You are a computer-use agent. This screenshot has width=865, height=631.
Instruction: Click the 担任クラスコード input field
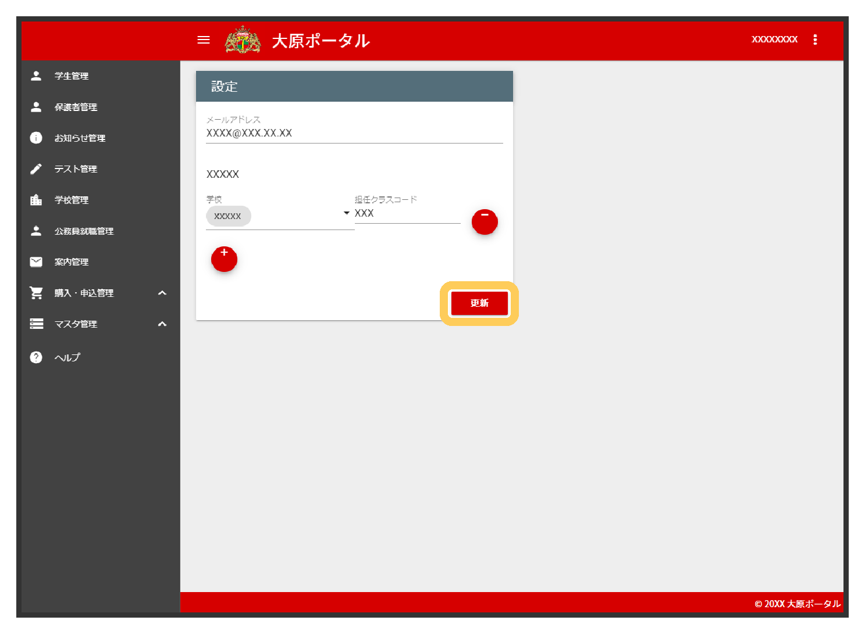407,213
